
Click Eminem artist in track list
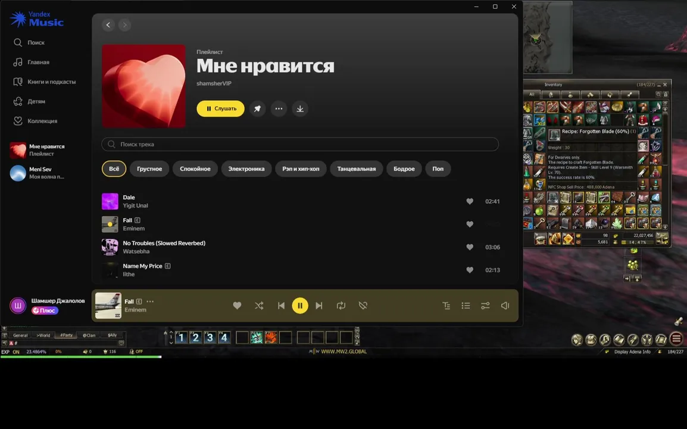pos(133,229)
